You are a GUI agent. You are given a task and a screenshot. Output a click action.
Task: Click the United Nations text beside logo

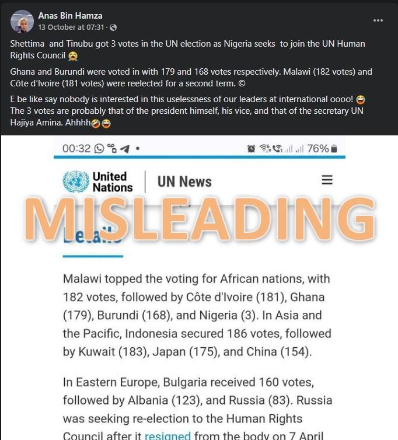pyautogui.click(x=113, y=182)
